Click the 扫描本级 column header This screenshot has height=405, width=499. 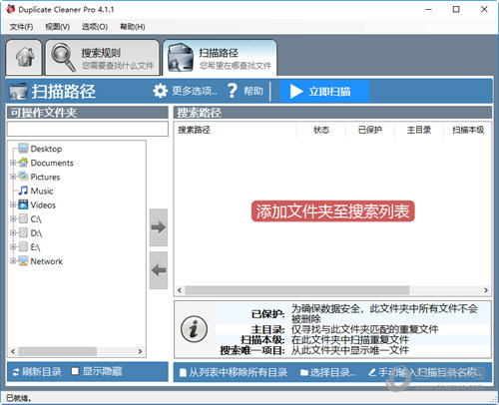pyautogui.click(x=468, y=130)
